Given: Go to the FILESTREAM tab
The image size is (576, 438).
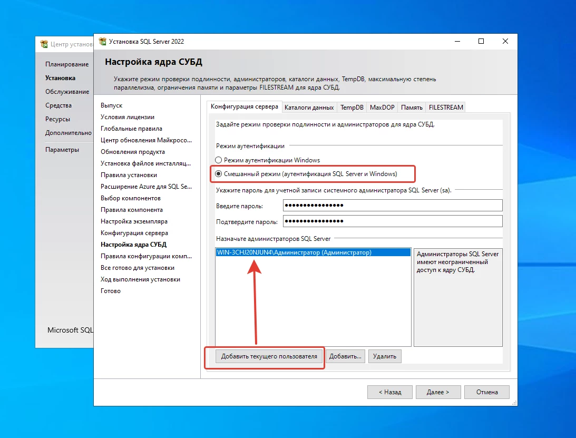Looking at the screenshot, I should coord(446,108).
